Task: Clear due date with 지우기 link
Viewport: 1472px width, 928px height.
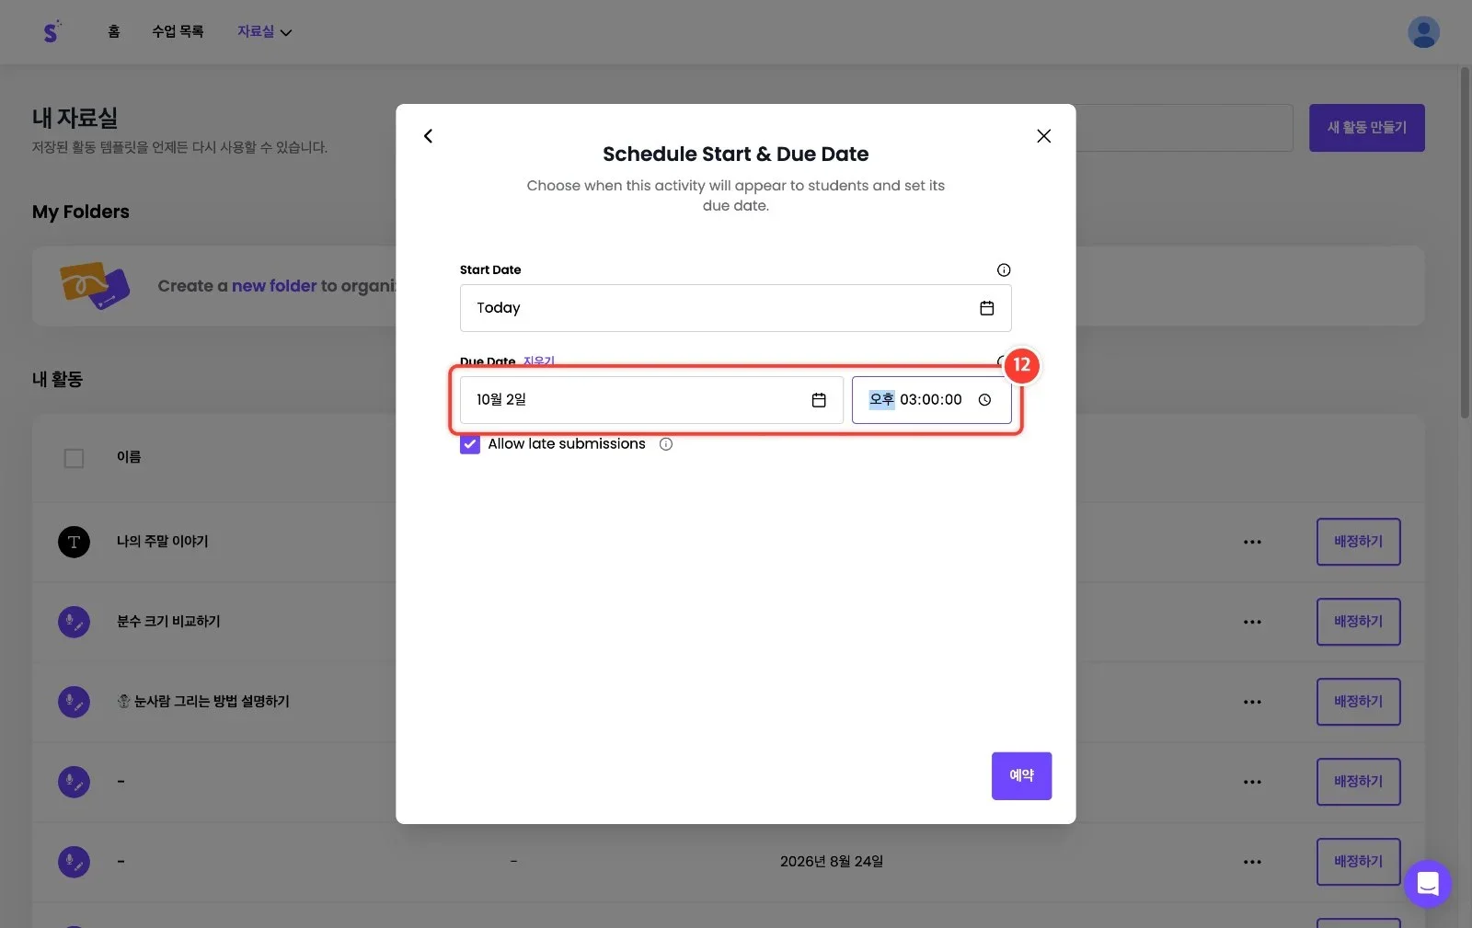Action: coord(538,361)
